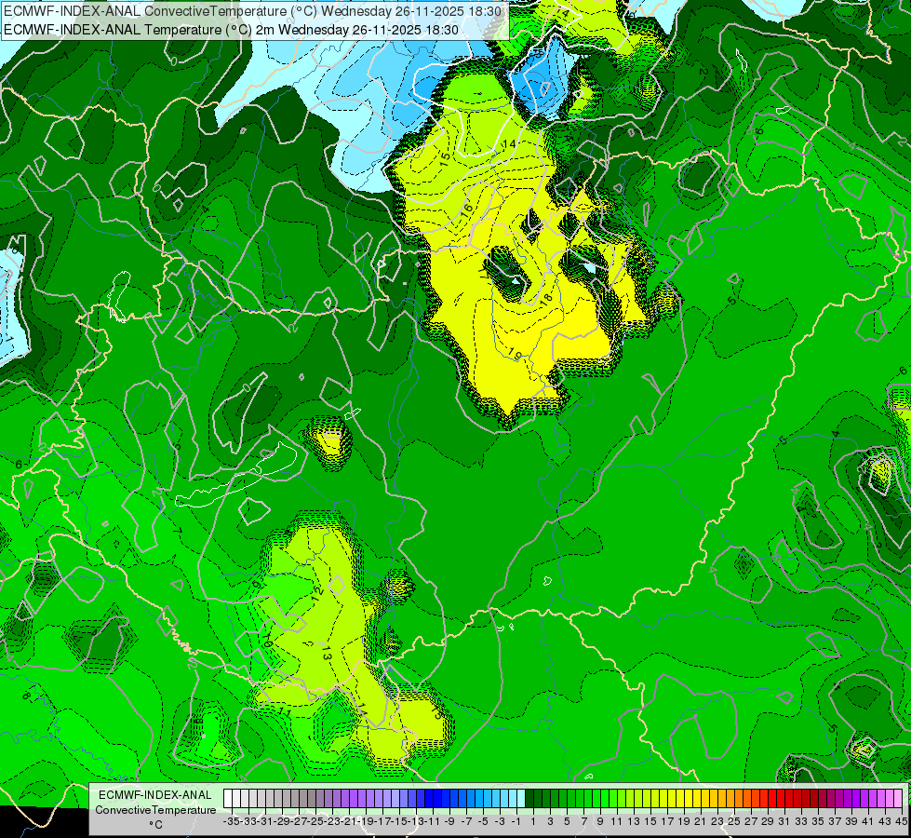Select the red swatch above legend value 31
This screenshot has width=911, height=838.
(781, 799)
